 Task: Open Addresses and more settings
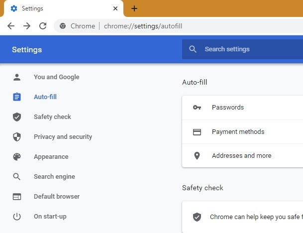[x=244, y=156]
